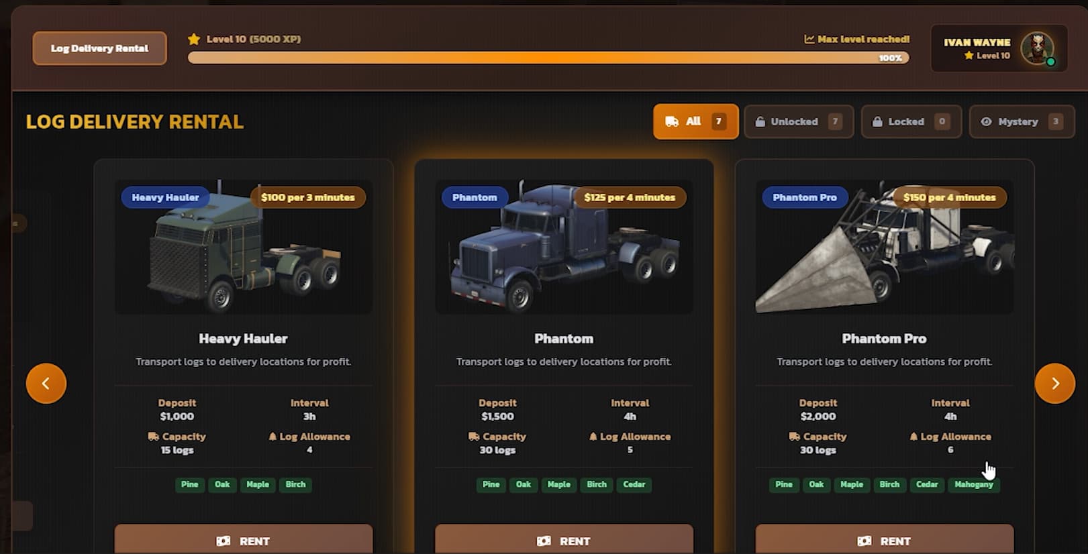This screenshot has width=1088, height=554.
Task: Rent the Phantom Pro truck
Action: pyautogui.click(x=885, y=540)
